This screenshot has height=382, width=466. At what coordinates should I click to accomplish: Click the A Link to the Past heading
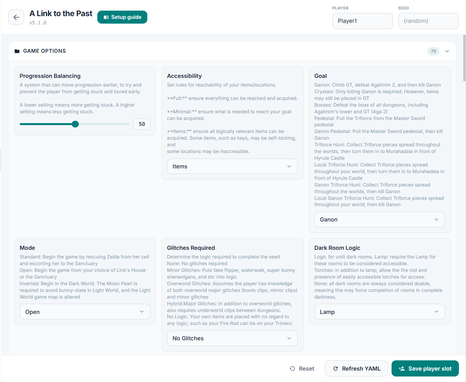coord(61,13)
